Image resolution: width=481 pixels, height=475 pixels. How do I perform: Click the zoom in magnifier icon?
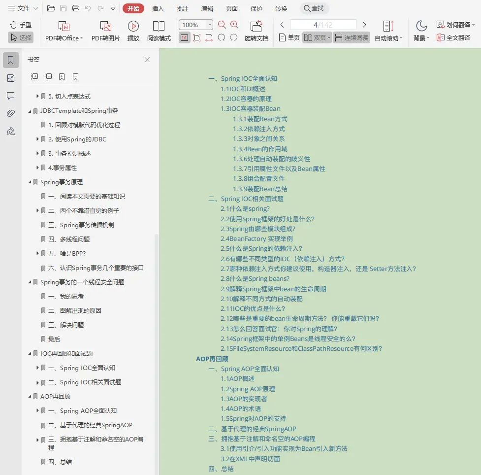234,25
